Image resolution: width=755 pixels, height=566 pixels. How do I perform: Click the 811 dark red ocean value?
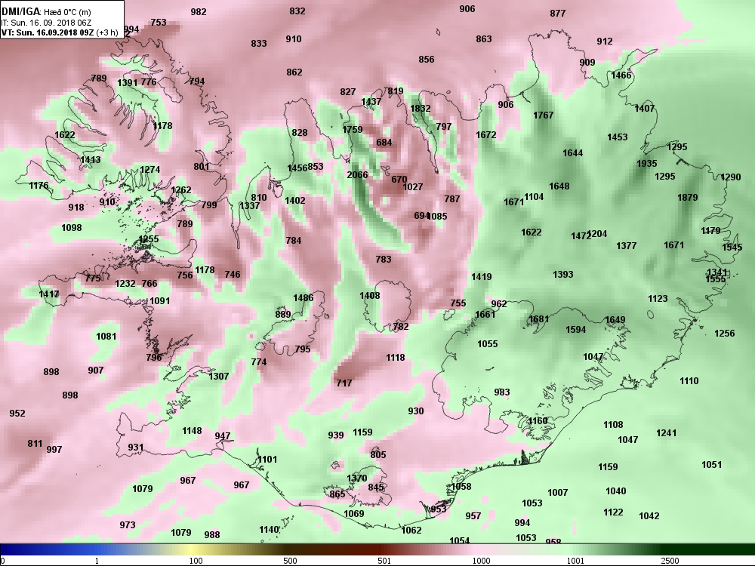coord(35,444)
